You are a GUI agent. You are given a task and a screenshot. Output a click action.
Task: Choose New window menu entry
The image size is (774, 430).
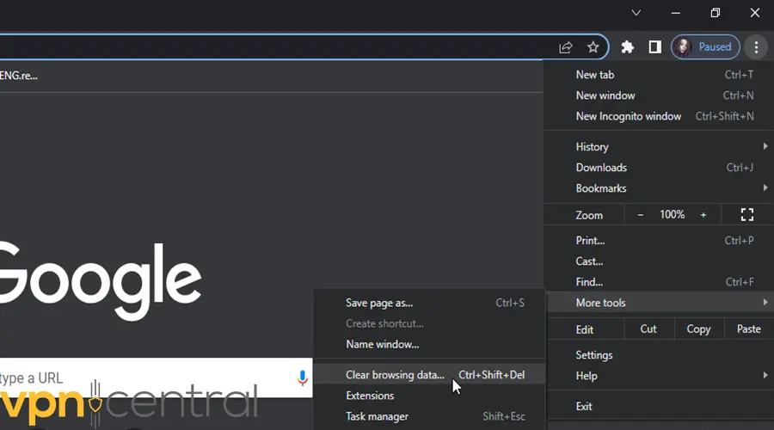tap(659, 95)
